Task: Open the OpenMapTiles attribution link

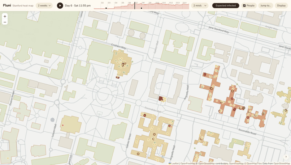Action: (x=253, y=164)
